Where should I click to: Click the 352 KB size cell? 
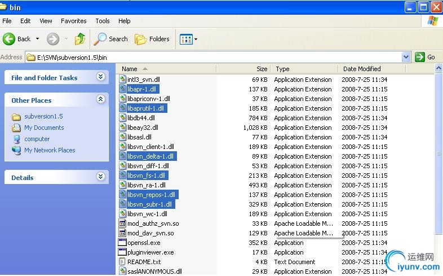tap(258, 243)
